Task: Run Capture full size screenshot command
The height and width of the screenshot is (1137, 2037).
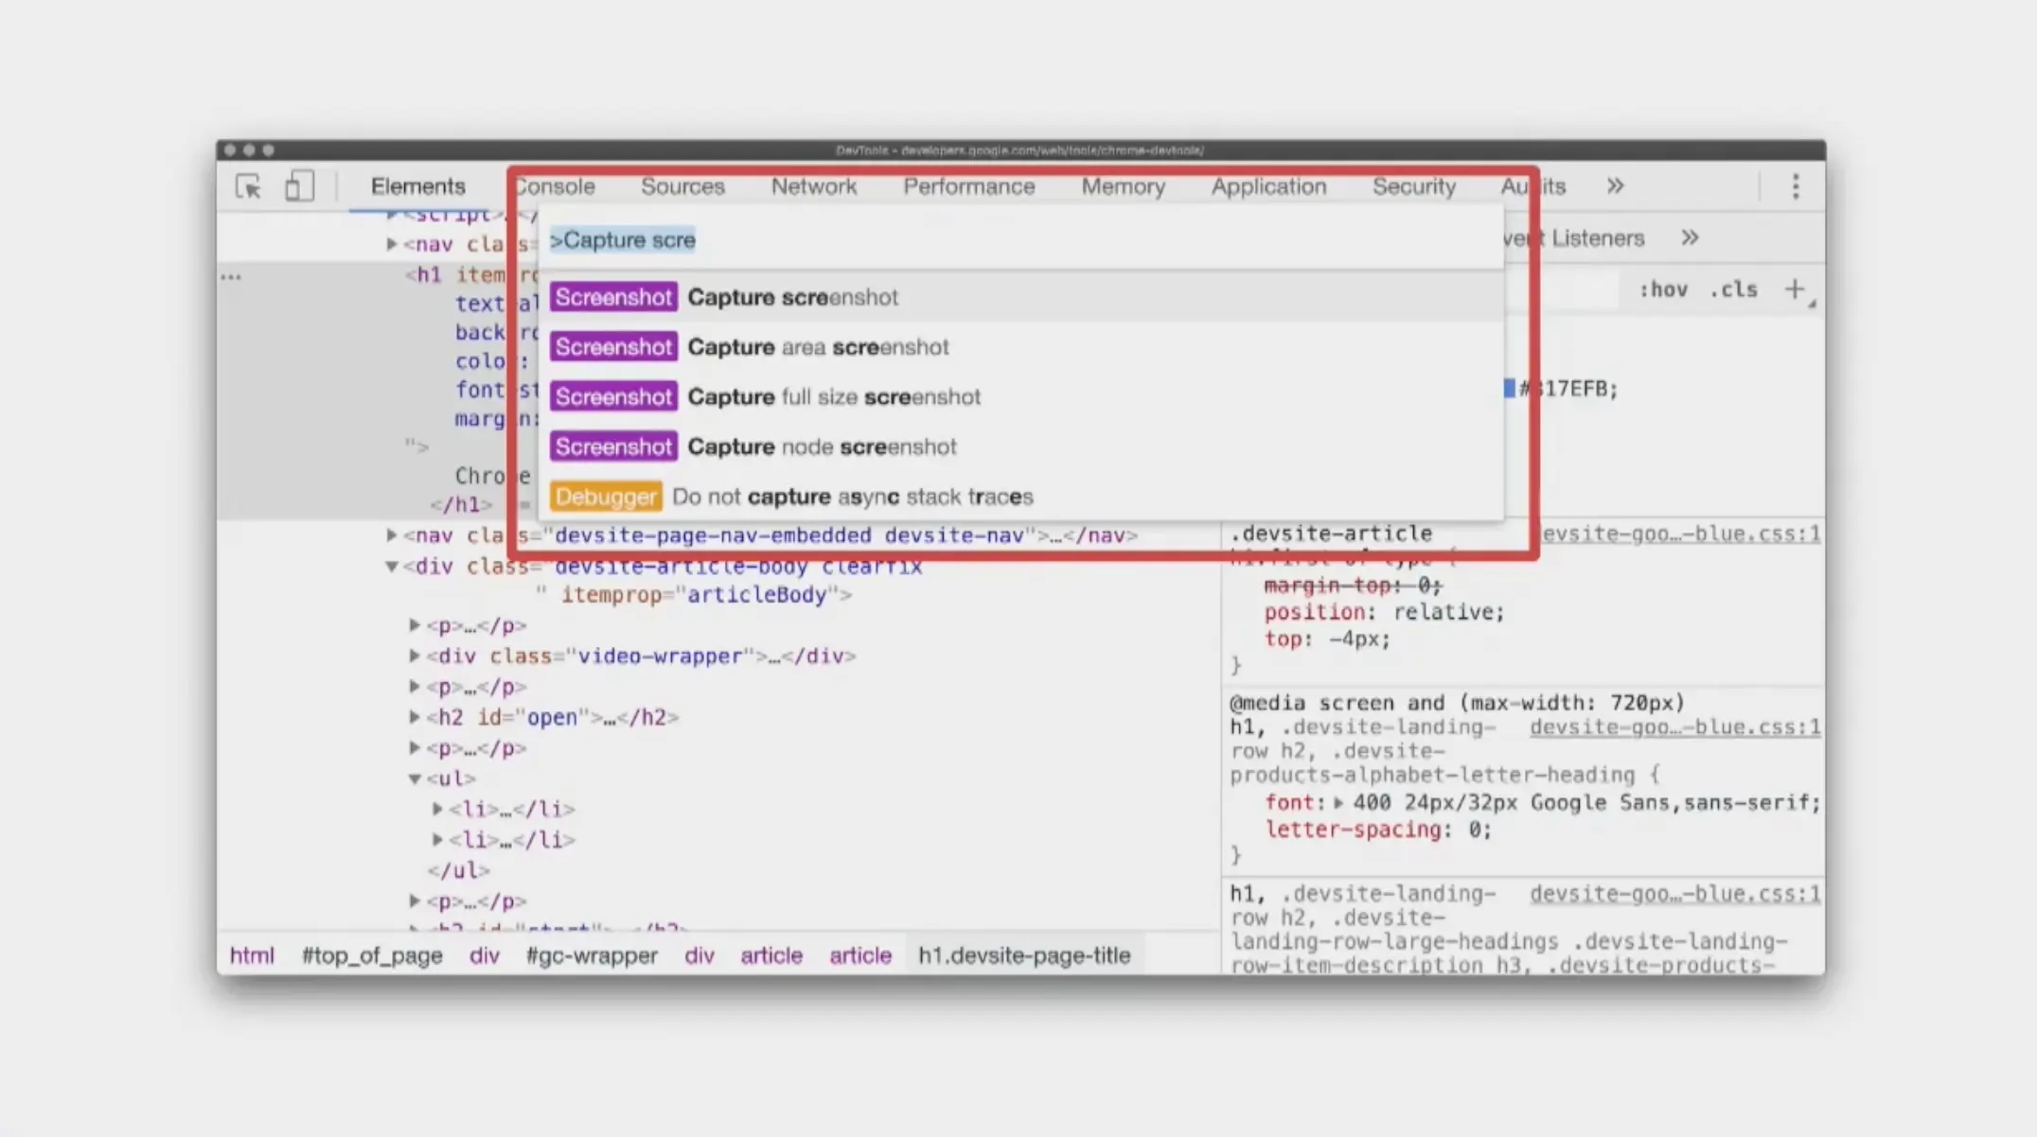Action: [833, 397]
